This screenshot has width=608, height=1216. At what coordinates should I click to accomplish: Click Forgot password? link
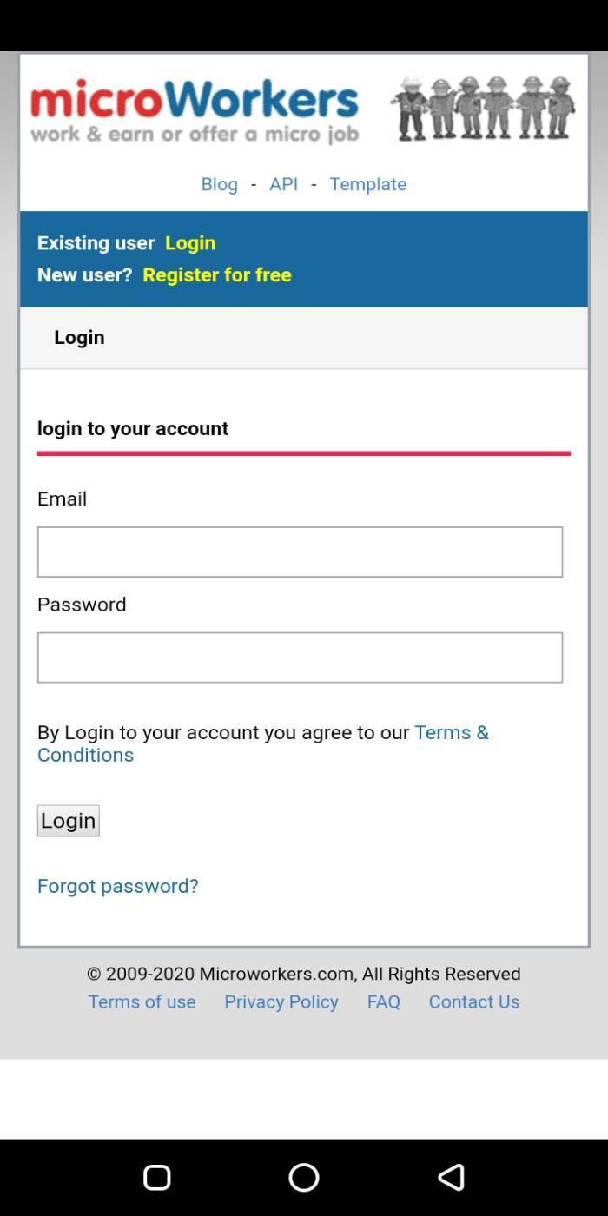[117, 886]
